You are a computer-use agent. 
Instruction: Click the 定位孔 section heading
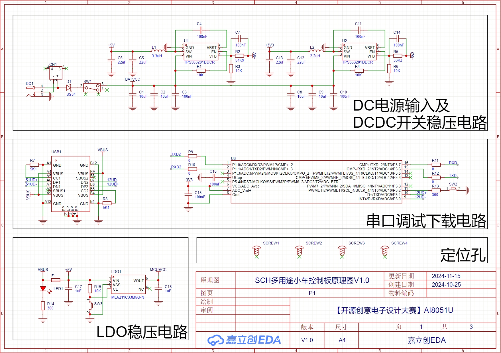463,255
